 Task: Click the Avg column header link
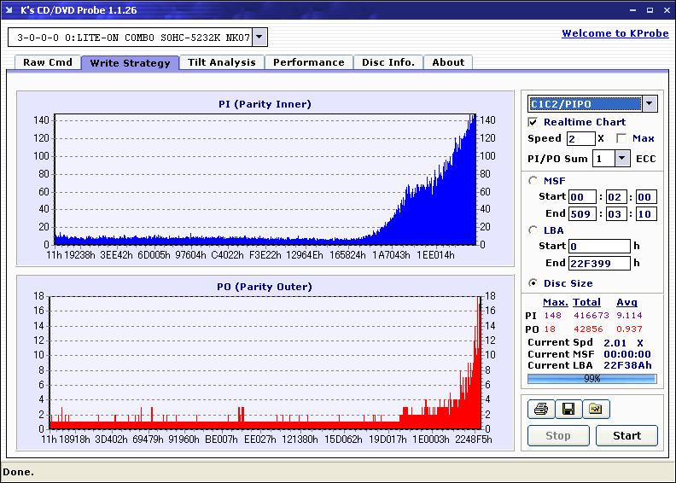click(626, 302)
